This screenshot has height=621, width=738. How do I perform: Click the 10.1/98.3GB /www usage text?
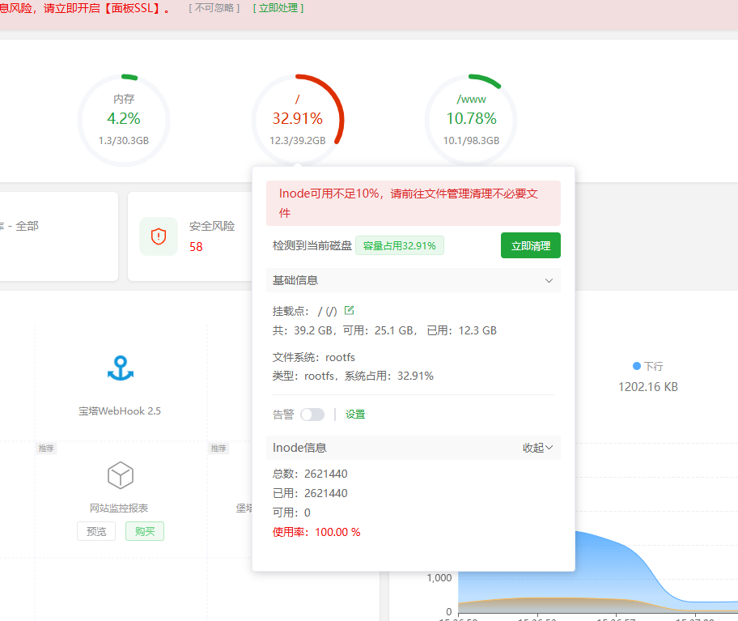click(x=471, y=140)
